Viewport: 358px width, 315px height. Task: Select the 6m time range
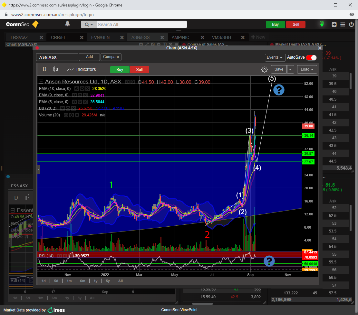pos(82,281)
